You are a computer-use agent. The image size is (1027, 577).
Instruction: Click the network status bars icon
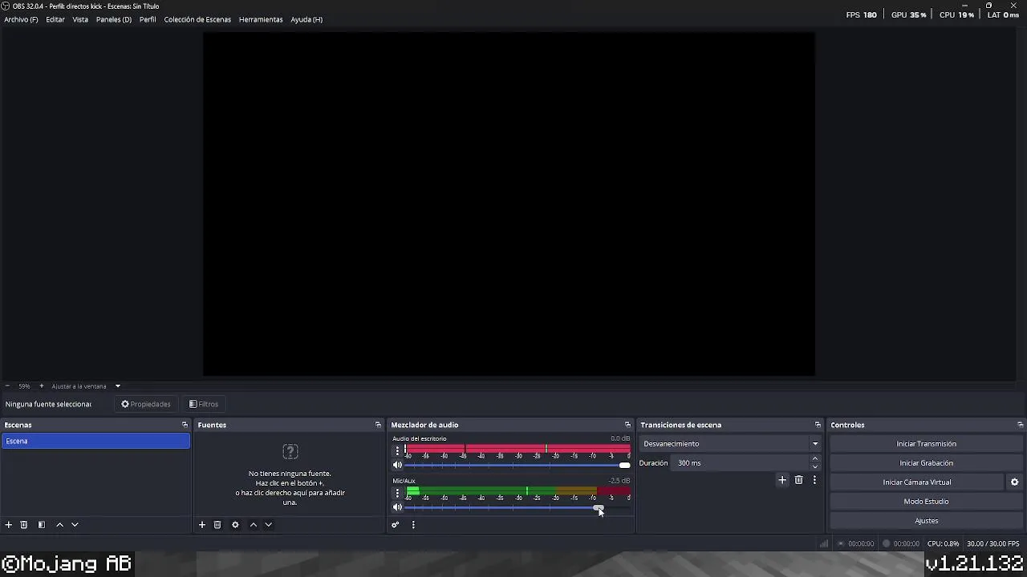(824, 543)
